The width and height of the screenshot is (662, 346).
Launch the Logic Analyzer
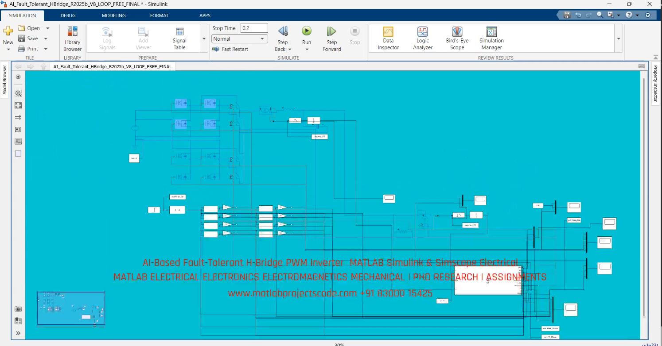(x=423, y=38)
